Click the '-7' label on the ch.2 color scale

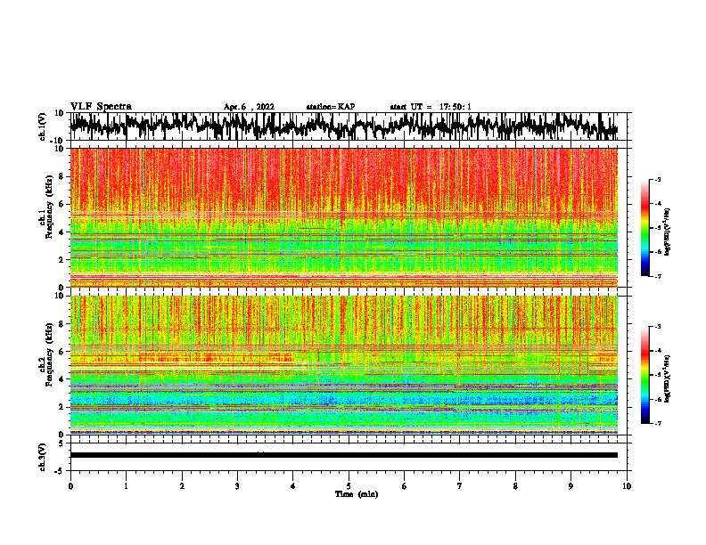[658, 423]
